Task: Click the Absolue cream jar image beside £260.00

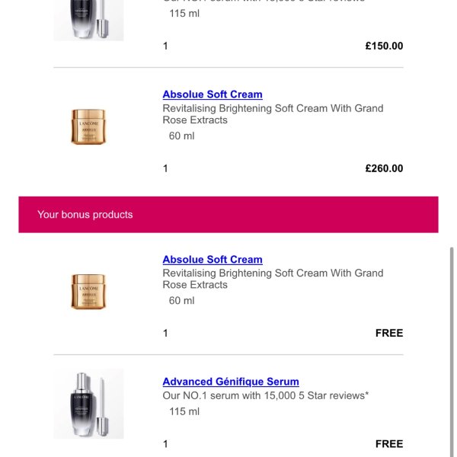Action: (88, 127)
